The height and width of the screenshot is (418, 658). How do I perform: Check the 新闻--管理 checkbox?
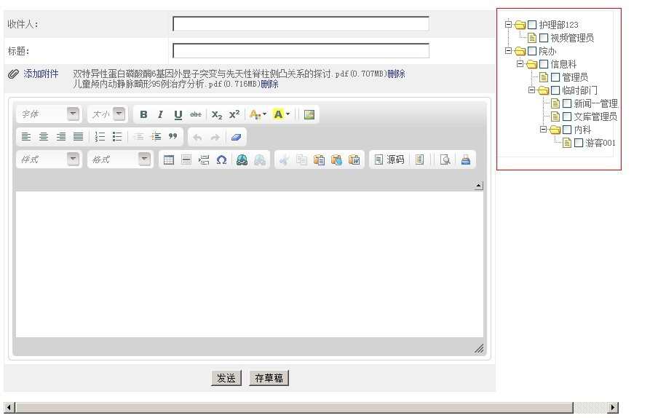(x=567, y=103)
